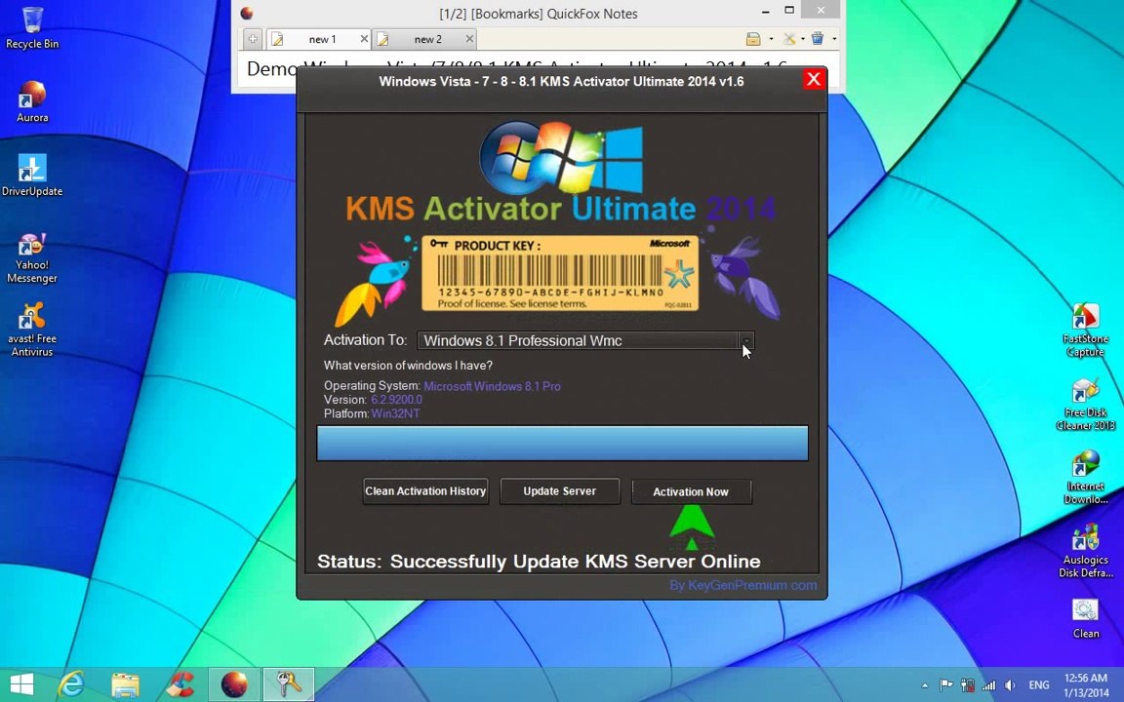
Task: Click the ENG language indicator
Action: [x=1039, y=685]
